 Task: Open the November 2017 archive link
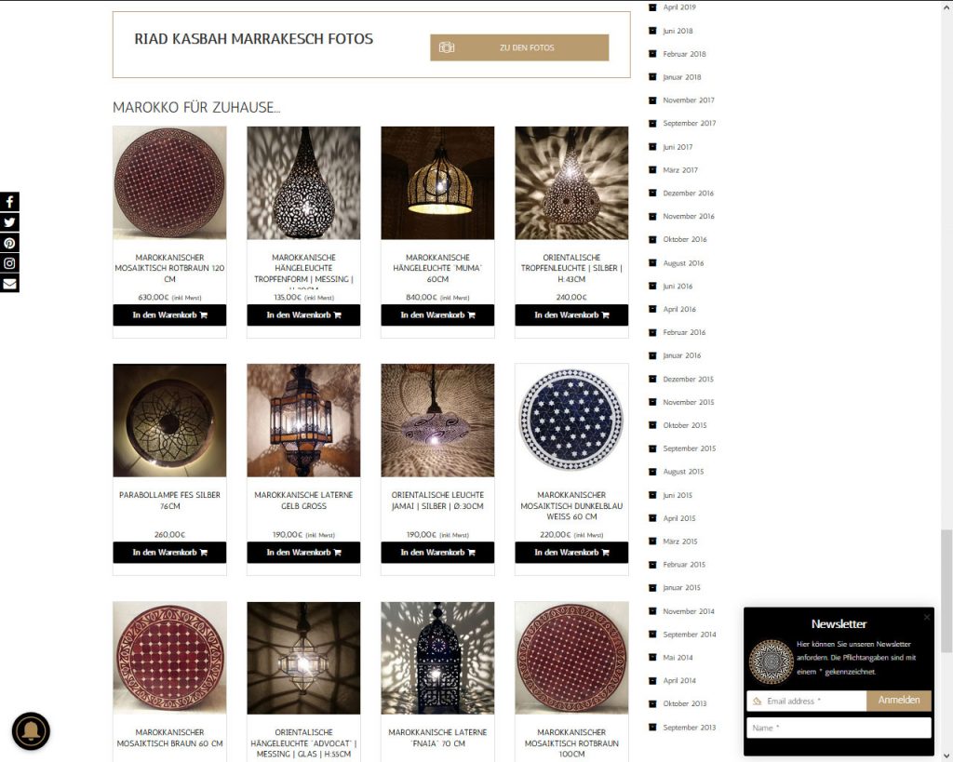click(x=688, y=100)
